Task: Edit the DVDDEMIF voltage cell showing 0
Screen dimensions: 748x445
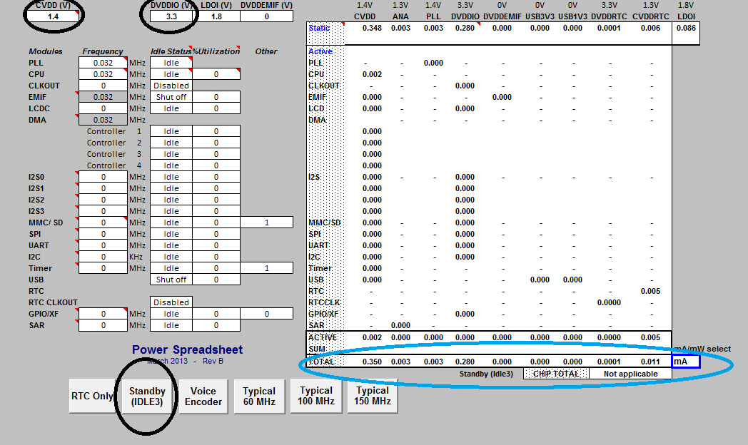Action: click(267, 16)
